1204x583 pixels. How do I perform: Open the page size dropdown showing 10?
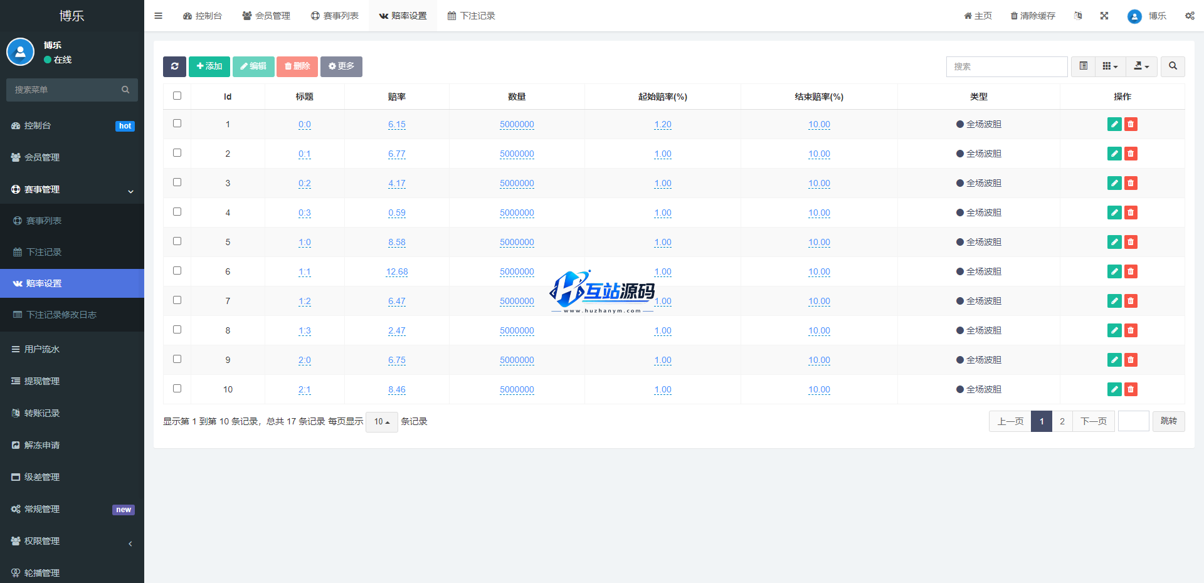click(x=381, y=422)
